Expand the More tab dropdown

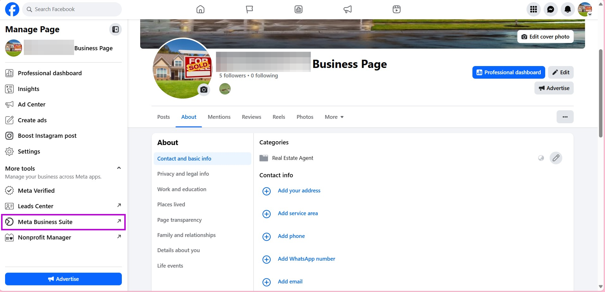coord(334,117)
